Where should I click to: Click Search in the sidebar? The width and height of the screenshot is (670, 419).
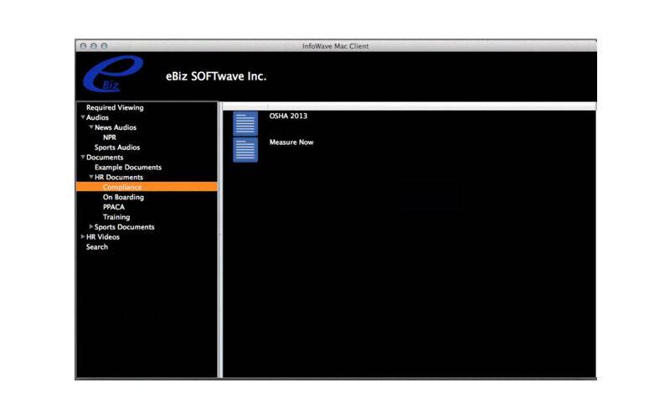click(97, 247)
